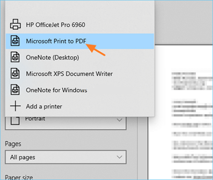Viewport: 213px width, 180px height.
Task: Choose Add a printer option
Action: pyautogui.click(x=80, y=106)
